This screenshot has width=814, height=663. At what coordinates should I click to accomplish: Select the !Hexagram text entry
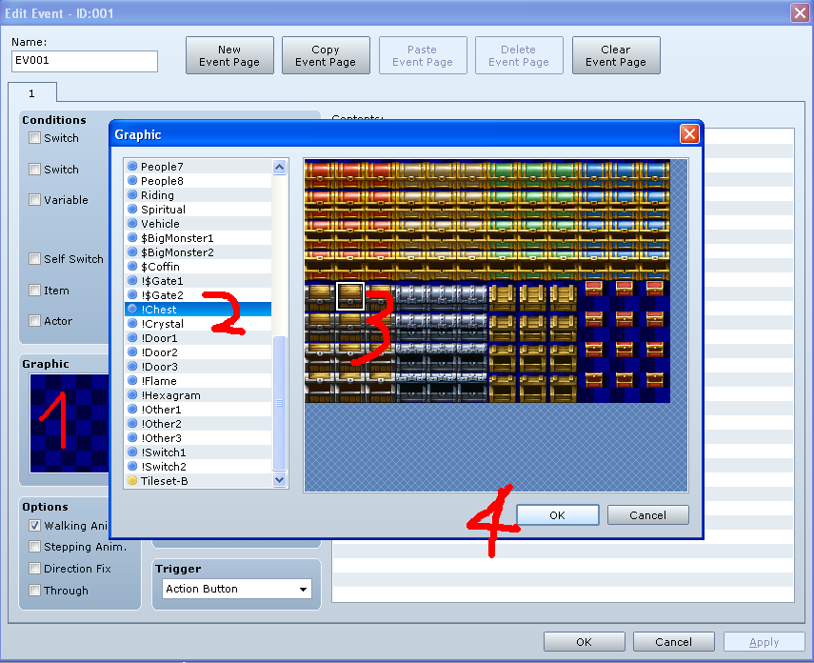click(x=170, y=395)
